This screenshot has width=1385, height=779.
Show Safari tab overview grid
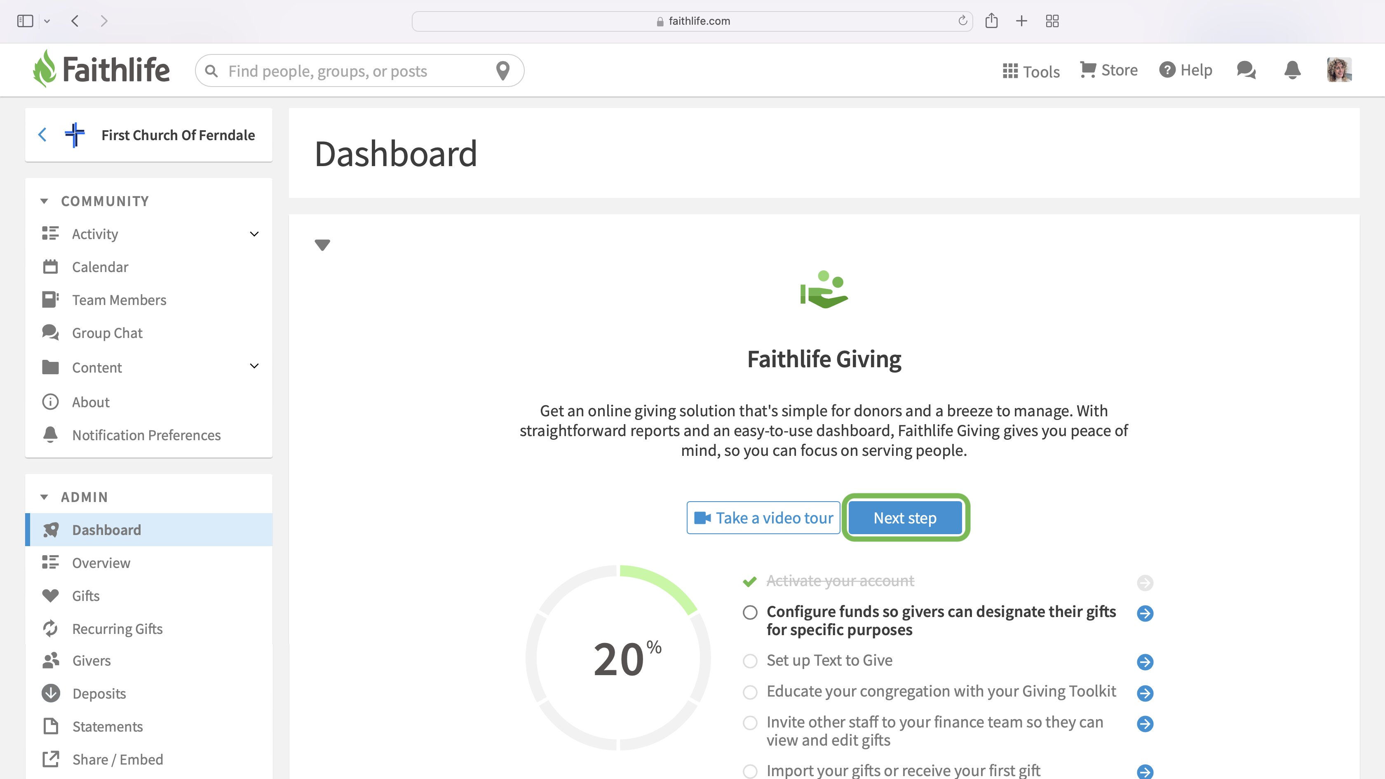pyautogui.click(x=1052, y=21)
